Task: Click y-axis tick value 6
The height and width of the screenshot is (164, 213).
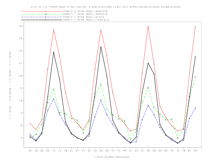Action: click(21, 125)
